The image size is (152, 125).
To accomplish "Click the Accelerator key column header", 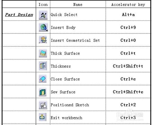I will pyautogui.click(x=128, y=5).
